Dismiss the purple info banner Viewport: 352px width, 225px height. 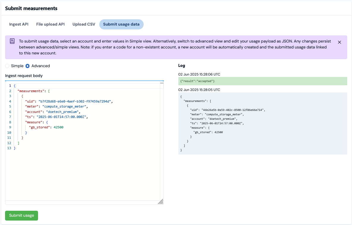point(340,42)
